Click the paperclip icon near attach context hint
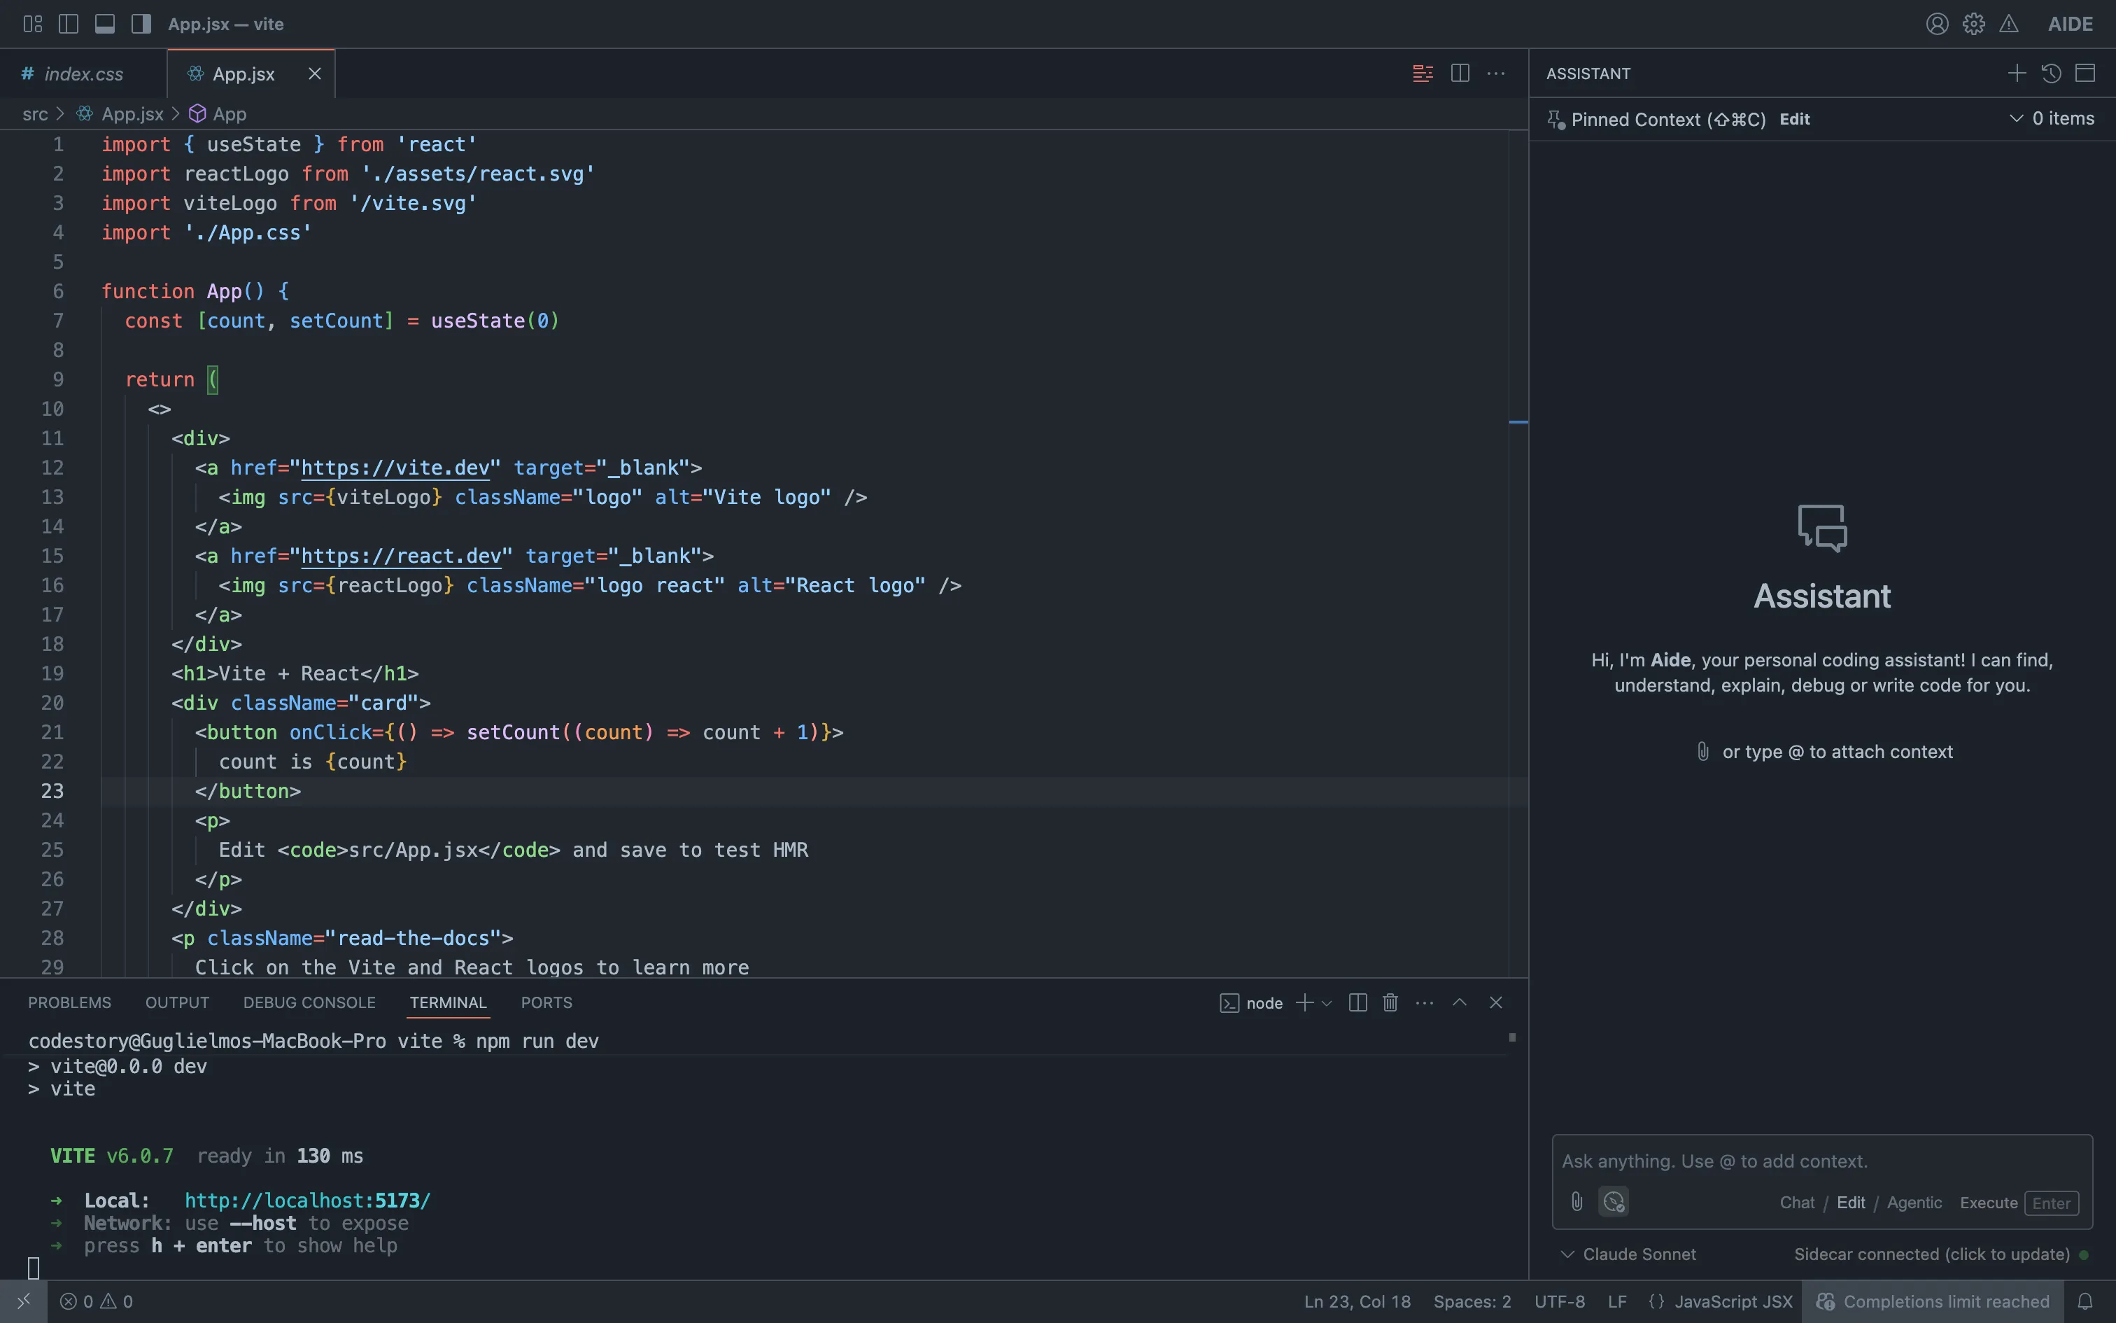The height and width of the screenshot is (1323, 2116). (1702, 752)
